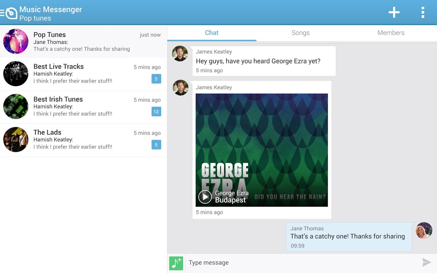Click the send message arrow

coord(426,262)
